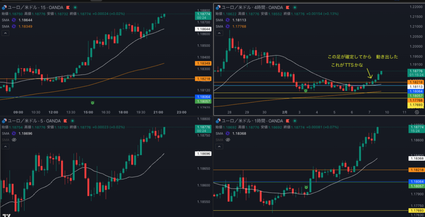The height and width of the screenshot is (217, 425).
Task: Click the TradingView logo in the bottom-left corner
Action: point(7,215)
